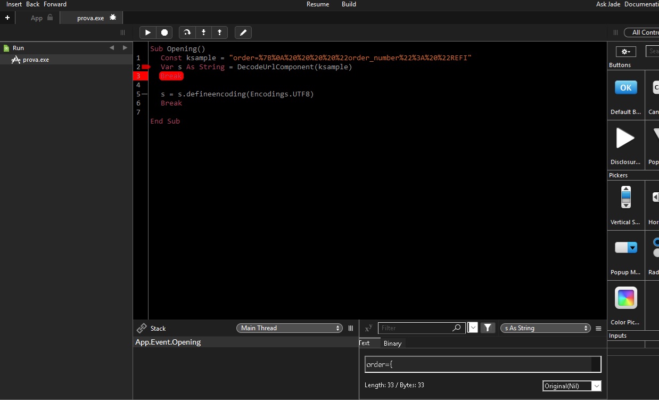659x400 pixels.
Task: Click the Step Out up-arrow icon
Action: point(219,32)
